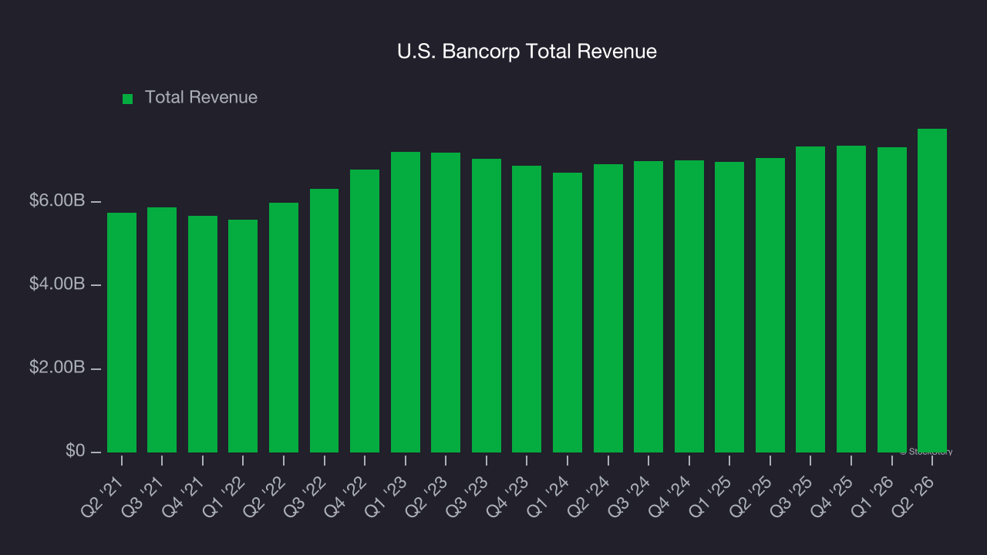Click the revenue bar for Q2 '24
This screenshot has width=987, height=555.
point(608,308)
